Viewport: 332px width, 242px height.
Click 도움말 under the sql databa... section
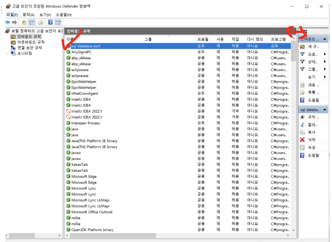(x=313, y=155)
